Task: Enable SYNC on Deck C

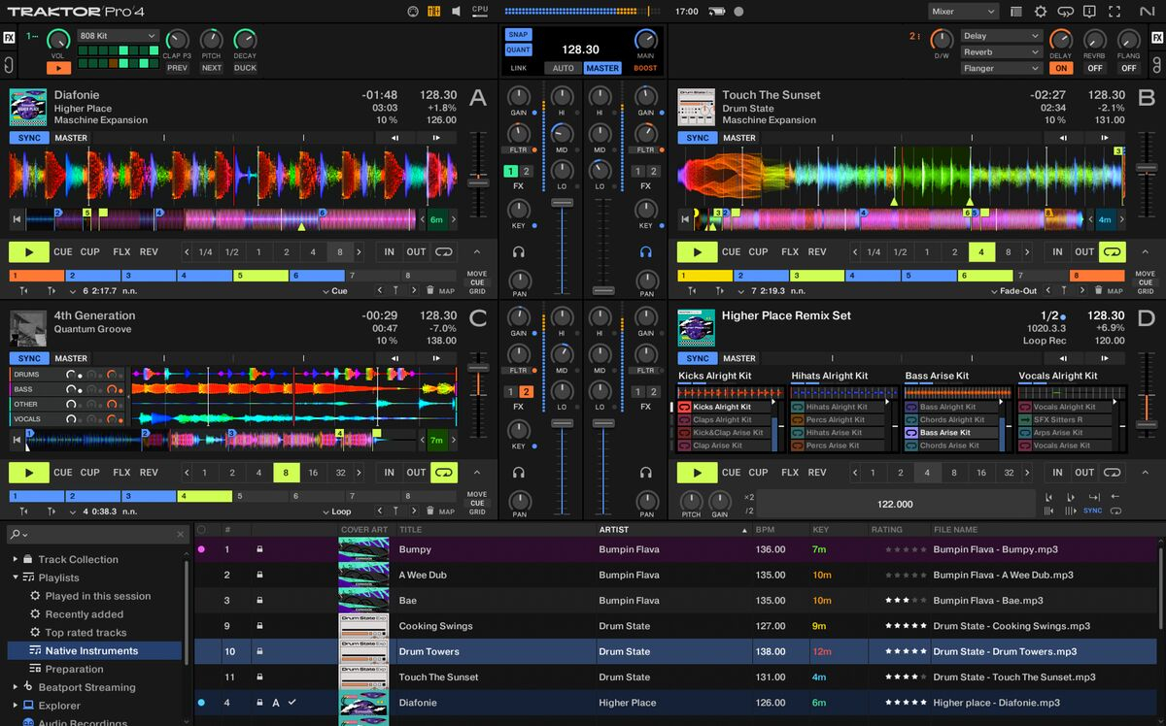Action: tap(30, 358)
